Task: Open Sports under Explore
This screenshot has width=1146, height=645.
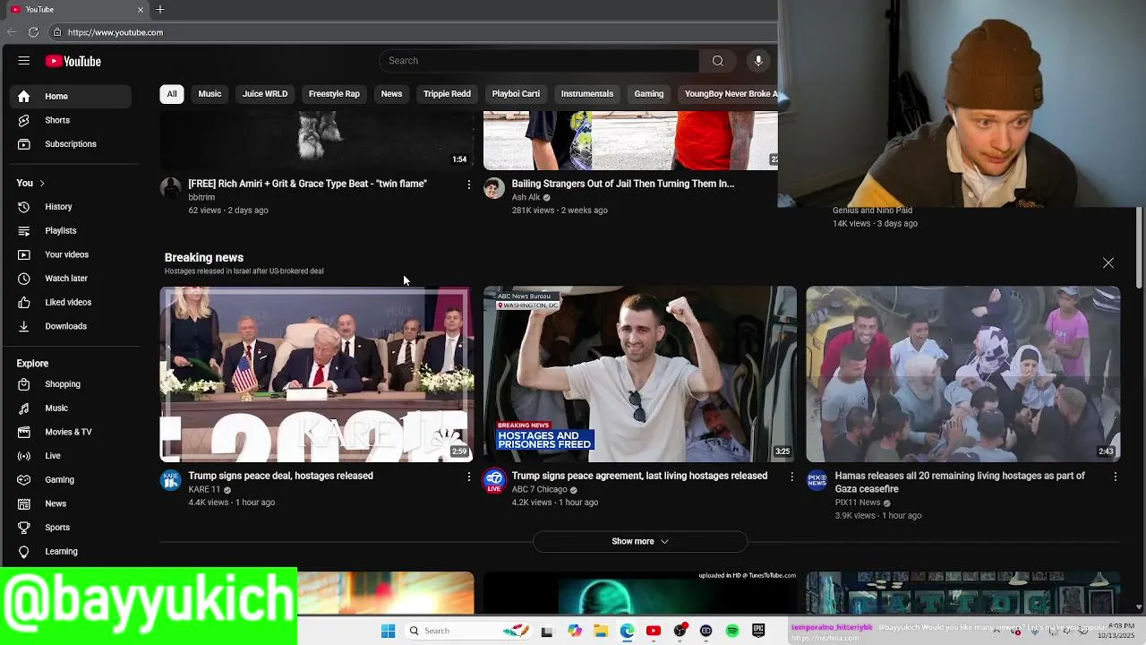Action: (x=73, y=528)
